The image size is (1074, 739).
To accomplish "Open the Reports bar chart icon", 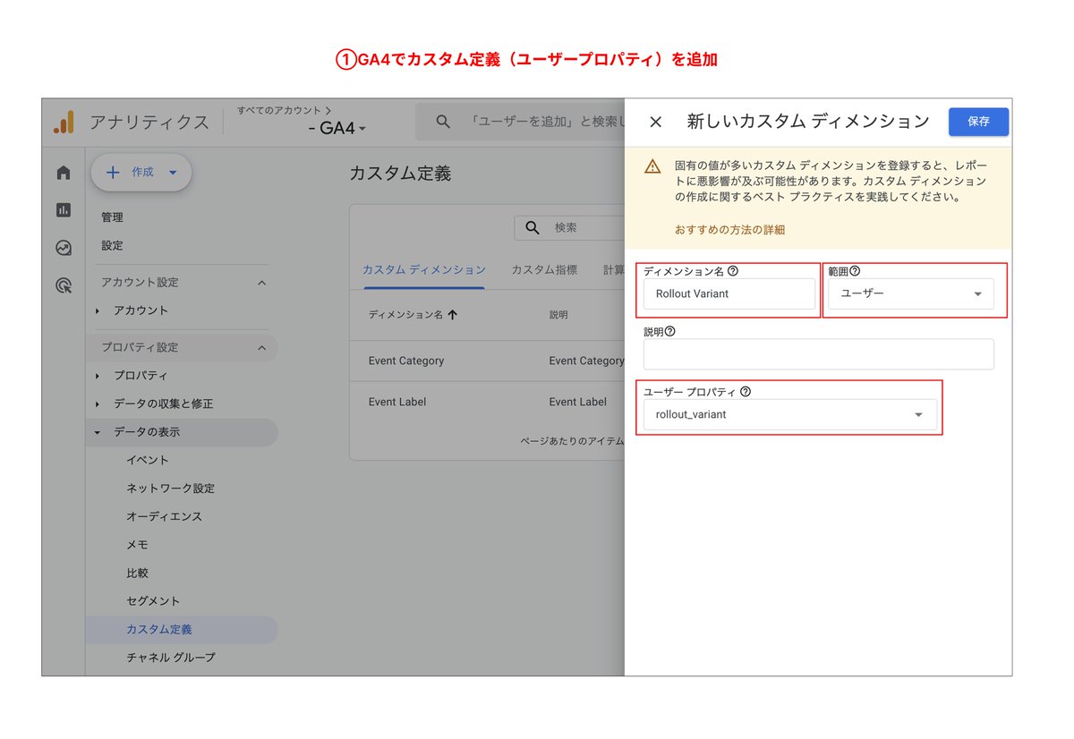I will 64,210.
